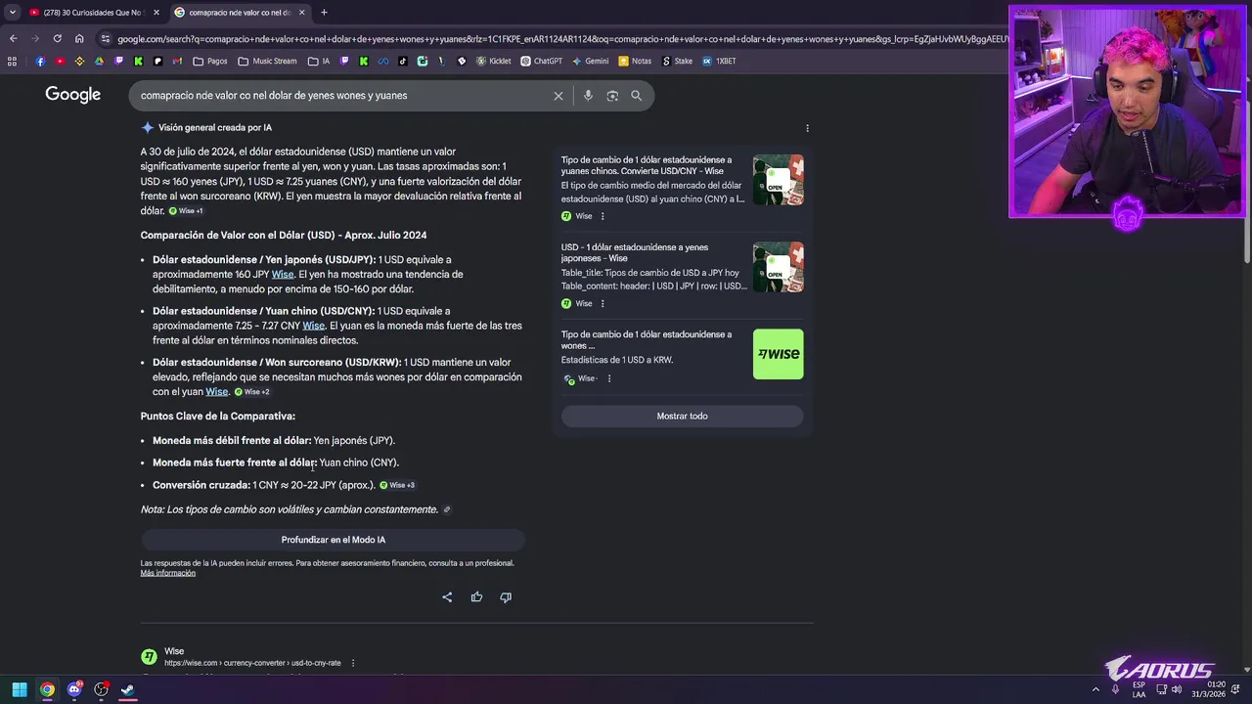
Task: Open the Notas bookmark
Action: coord(635,61)
